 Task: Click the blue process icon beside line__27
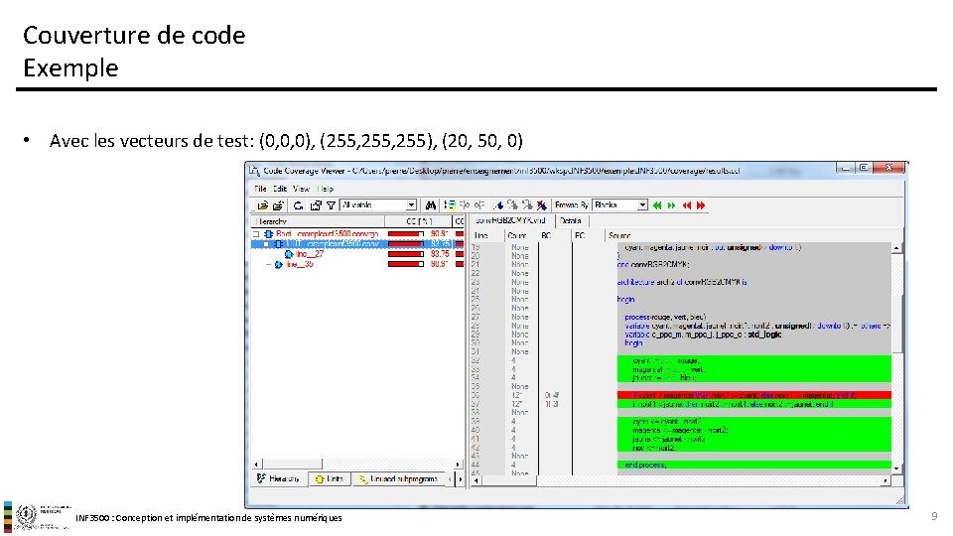click(x=289, y=254)
